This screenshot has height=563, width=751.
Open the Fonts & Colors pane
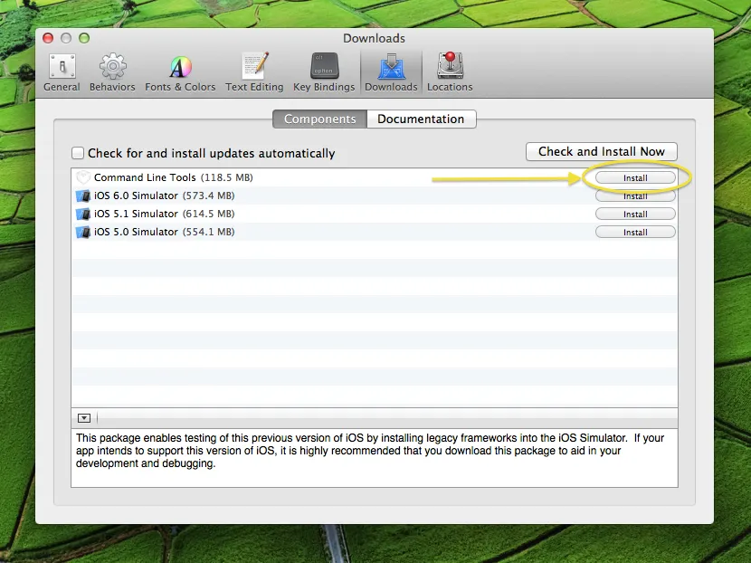[x=180, y=71]
